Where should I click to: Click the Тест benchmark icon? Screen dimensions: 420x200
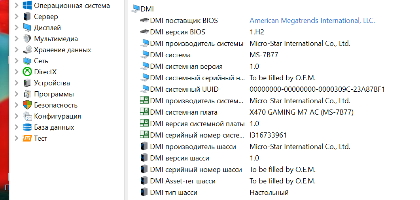(x=27, y=138)
